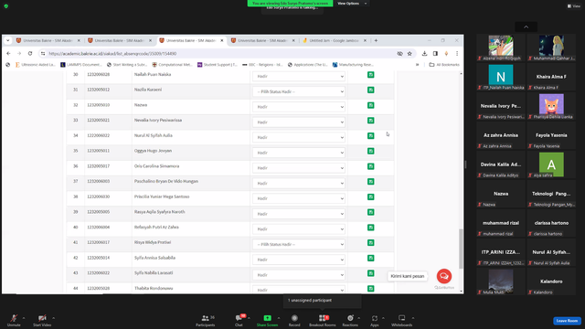Open Computational Methods bookmark
Viewport: 585px width, 329px height.
[172, 65]
